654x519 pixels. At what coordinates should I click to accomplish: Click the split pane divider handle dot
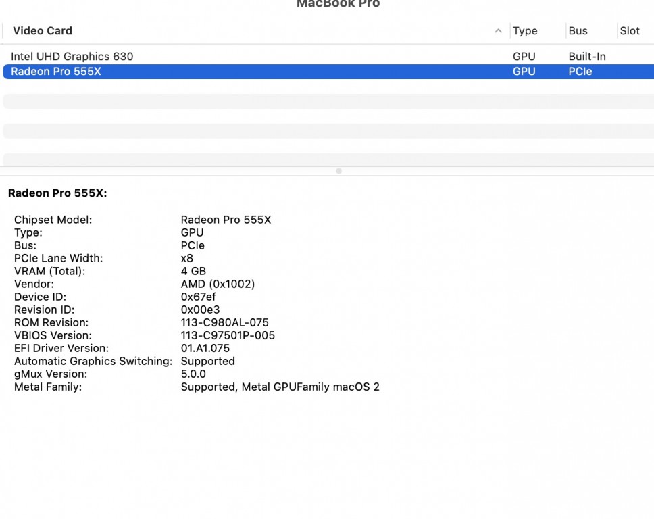coord(338,171)
